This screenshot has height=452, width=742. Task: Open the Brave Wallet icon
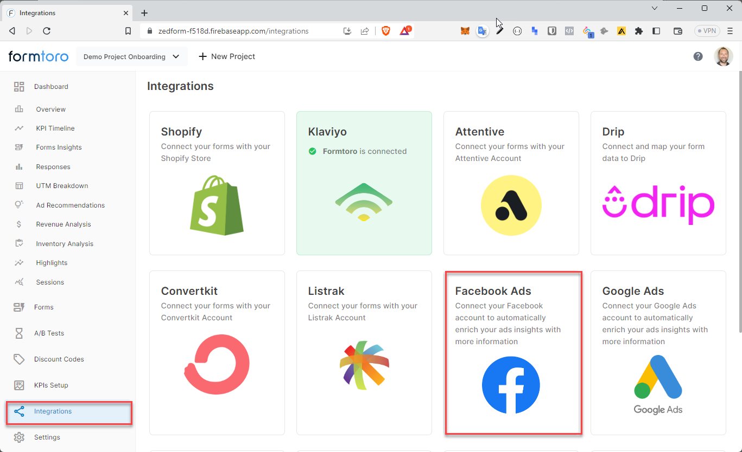[x=678, y=31]
